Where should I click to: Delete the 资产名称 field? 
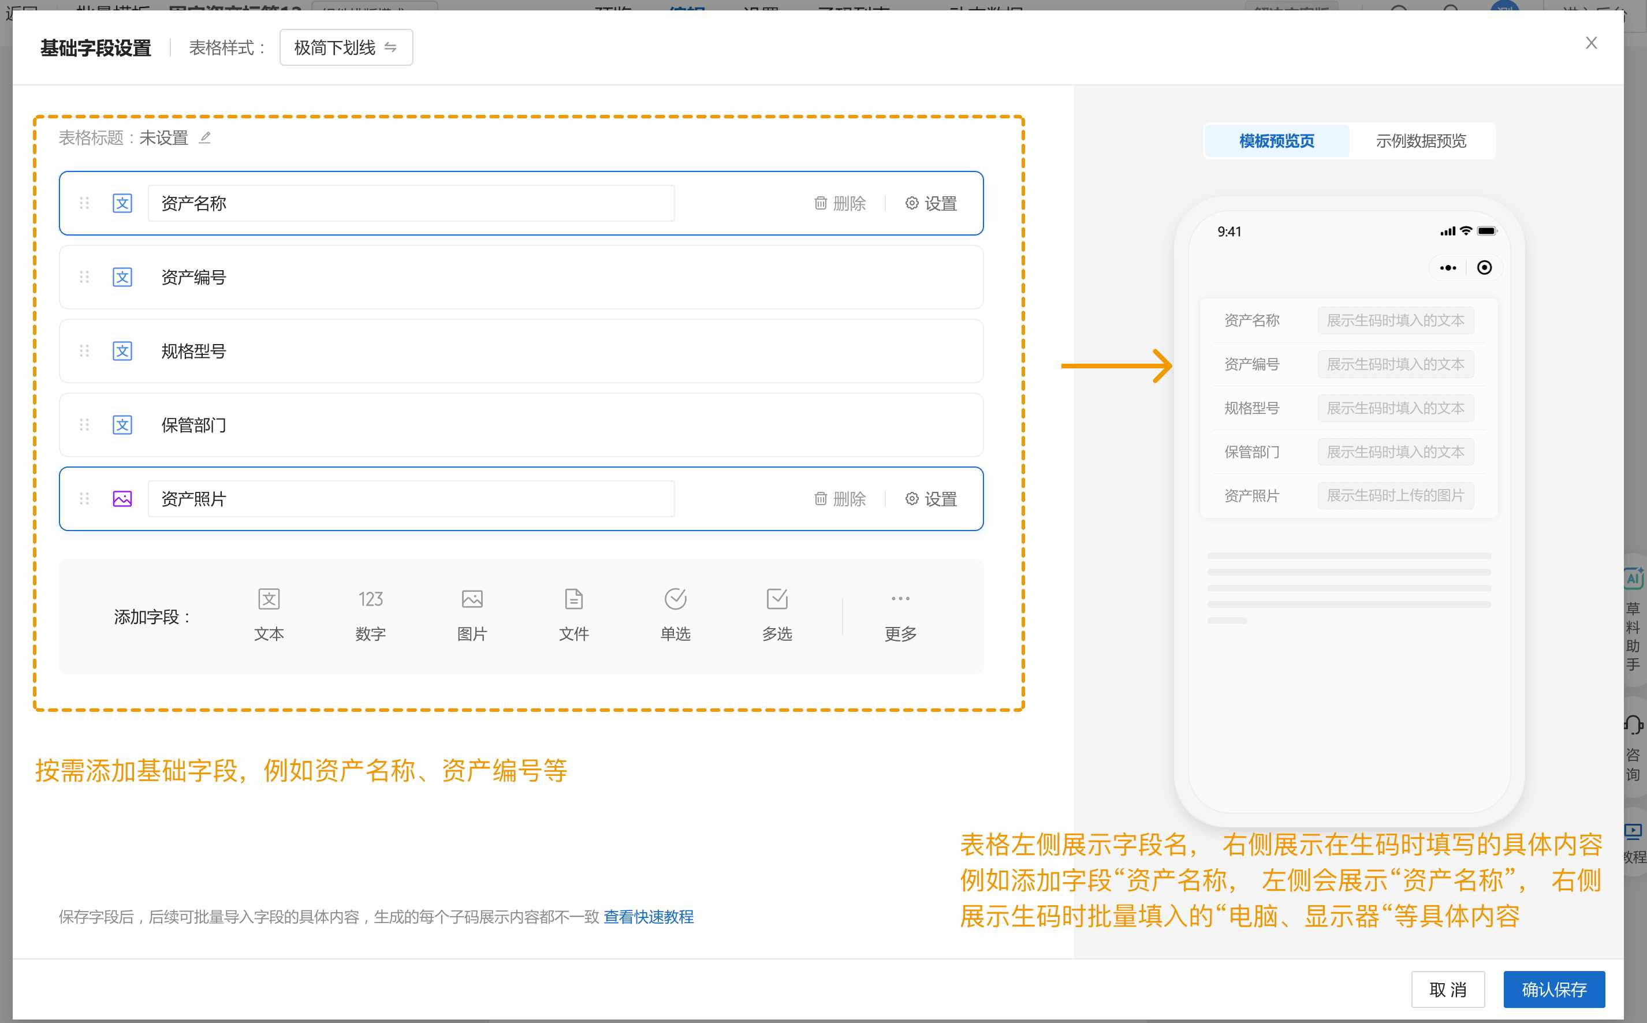coord(840,204)
